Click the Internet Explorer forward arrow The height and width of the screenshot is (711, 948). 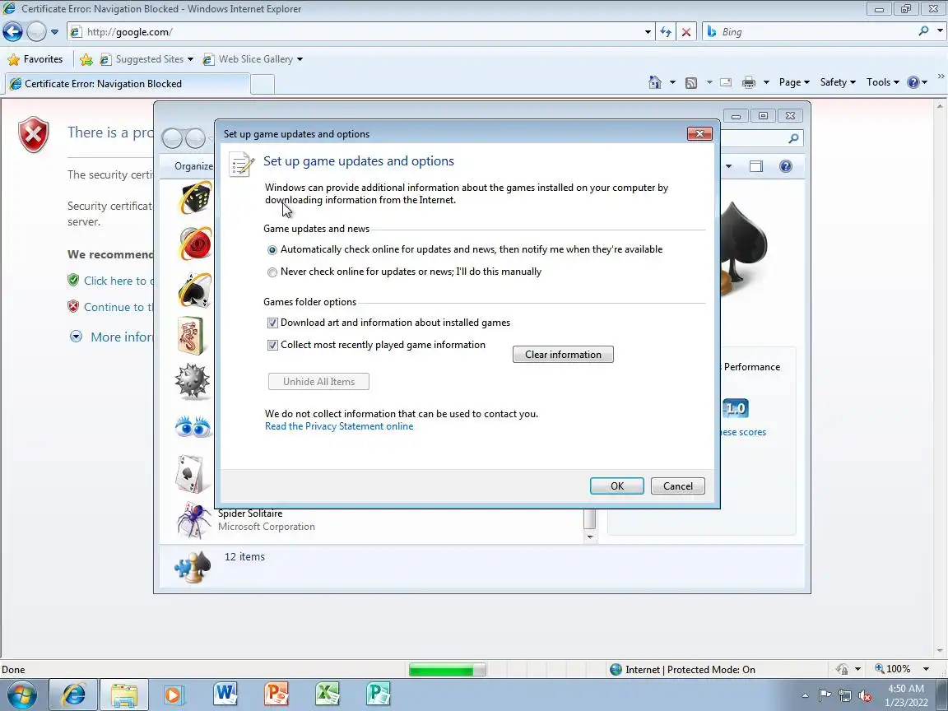36,31
